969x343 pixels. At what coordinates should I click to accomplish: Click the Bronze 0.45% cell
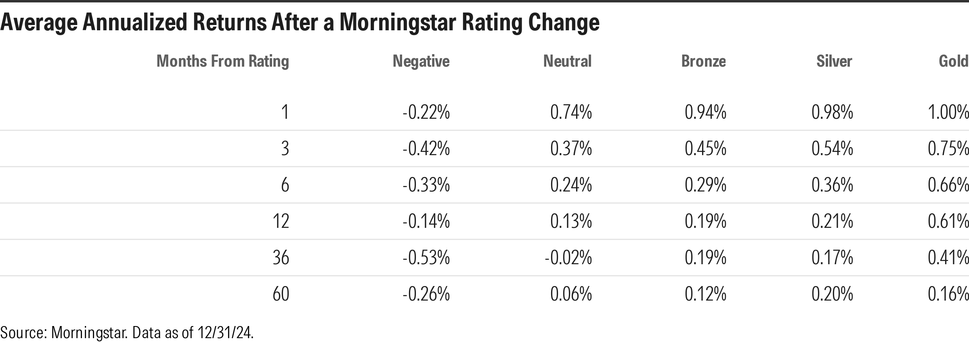click(x=705, y=149)
